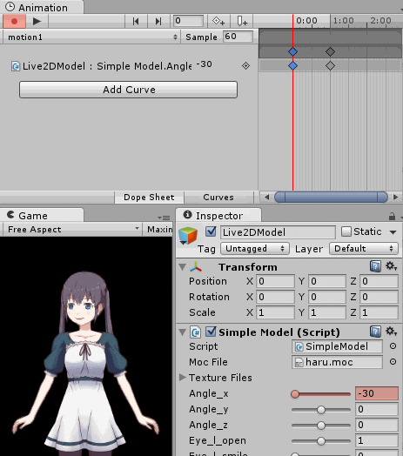Open the motion1 clip dropdown
The image size is (403, 456).
click(x=92, y=37)
